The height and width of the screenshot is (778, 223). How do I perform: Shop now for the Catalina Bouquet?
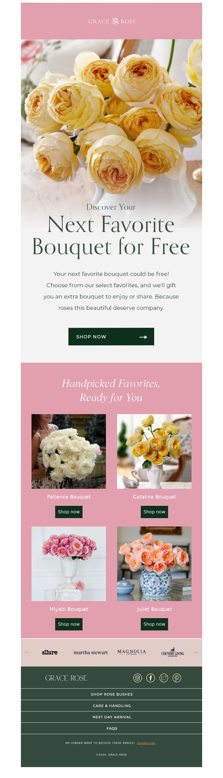(154, 512)
